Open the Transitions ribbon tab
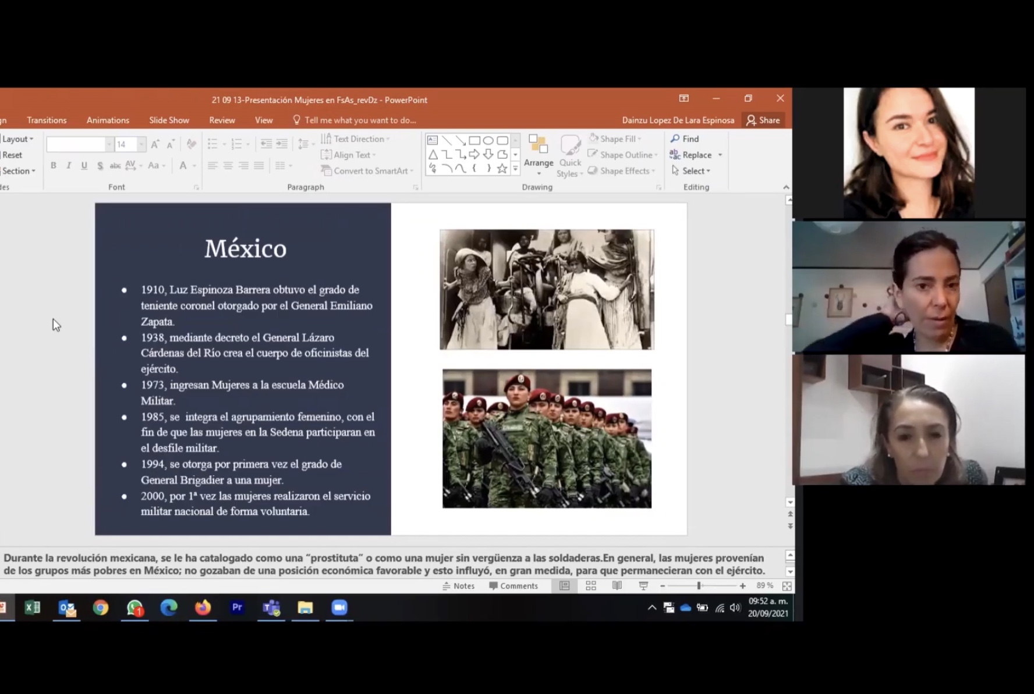Image resolution: width=1034 pixels, height=694 pixels. pos(47,120)
